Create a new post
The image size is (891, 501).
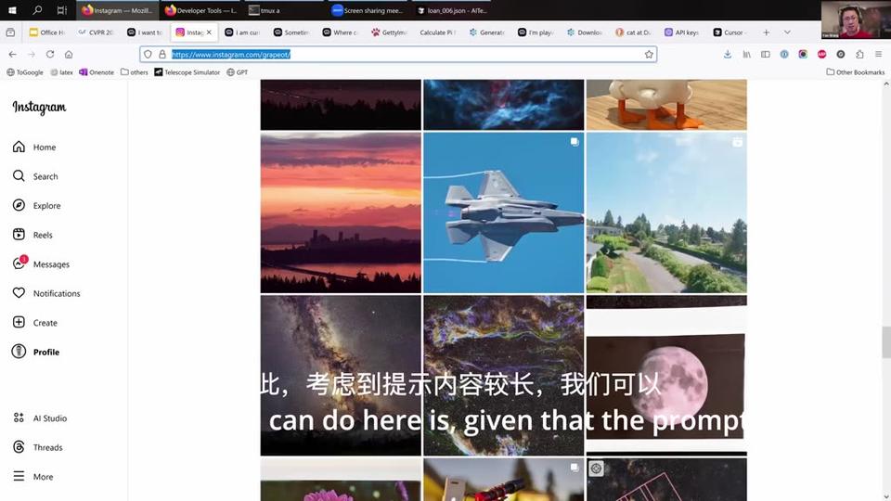34,323
